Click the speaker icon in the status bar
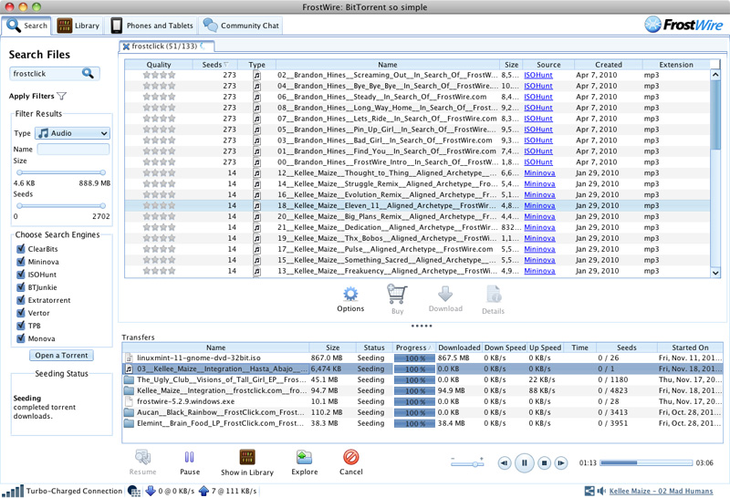This screenshot has height=498, width=730. pyautogui.click(x=601, y=491)
